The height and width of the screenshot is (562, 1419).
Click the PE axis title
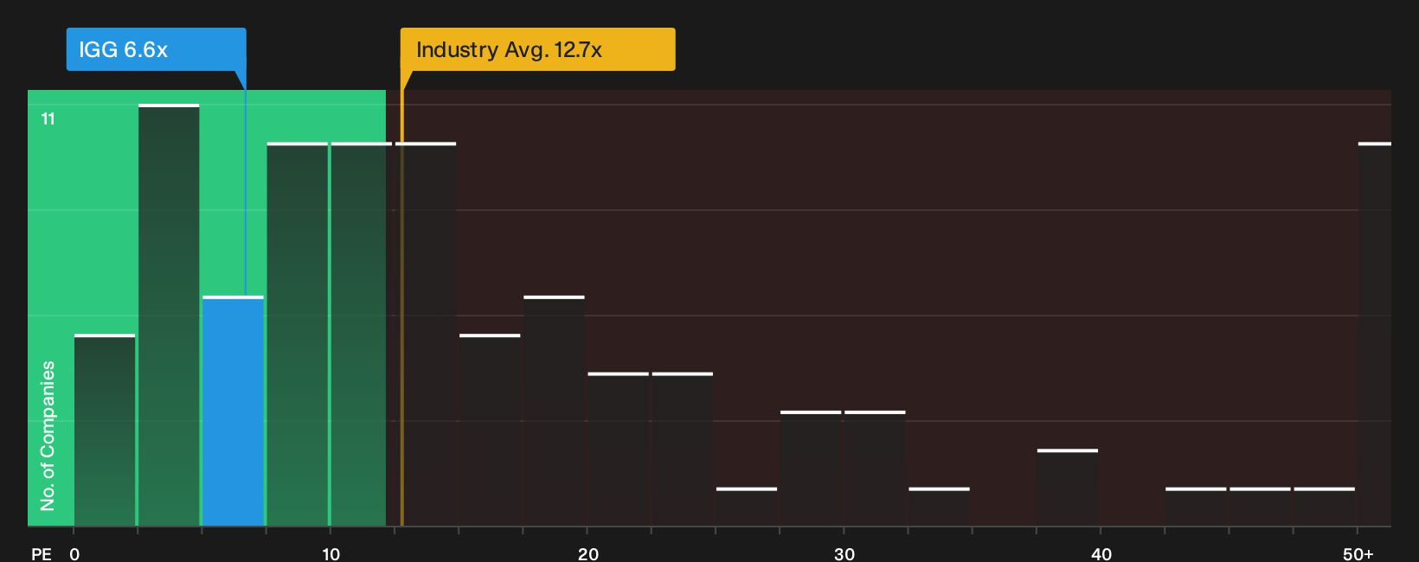[42, 553]
